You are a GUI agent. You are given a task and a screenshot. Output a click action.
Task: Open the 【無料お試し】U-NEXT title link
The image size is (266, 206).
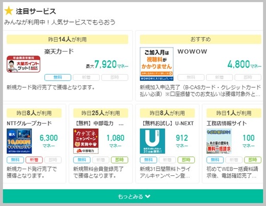tap(167, 123)
